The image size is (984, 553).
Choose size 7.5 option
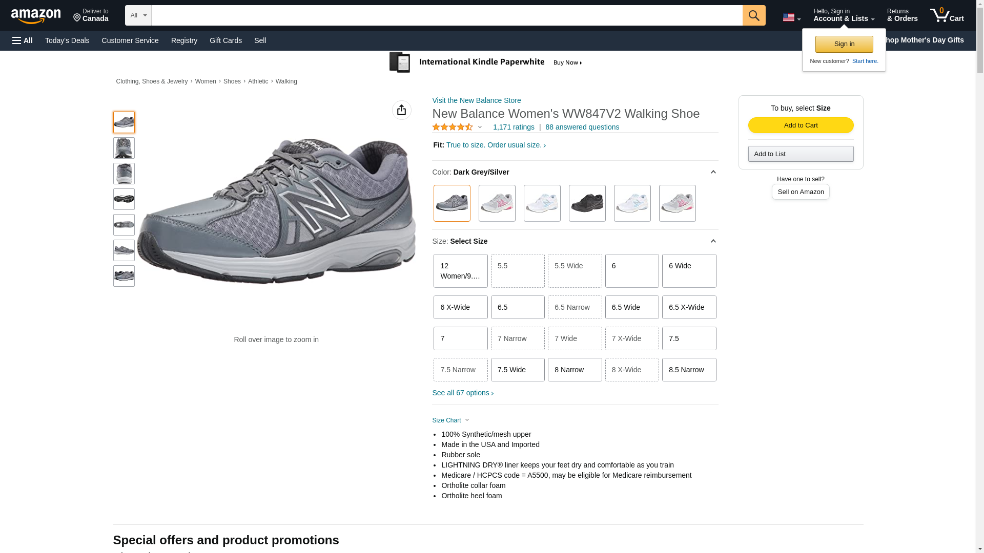[689, 338]
